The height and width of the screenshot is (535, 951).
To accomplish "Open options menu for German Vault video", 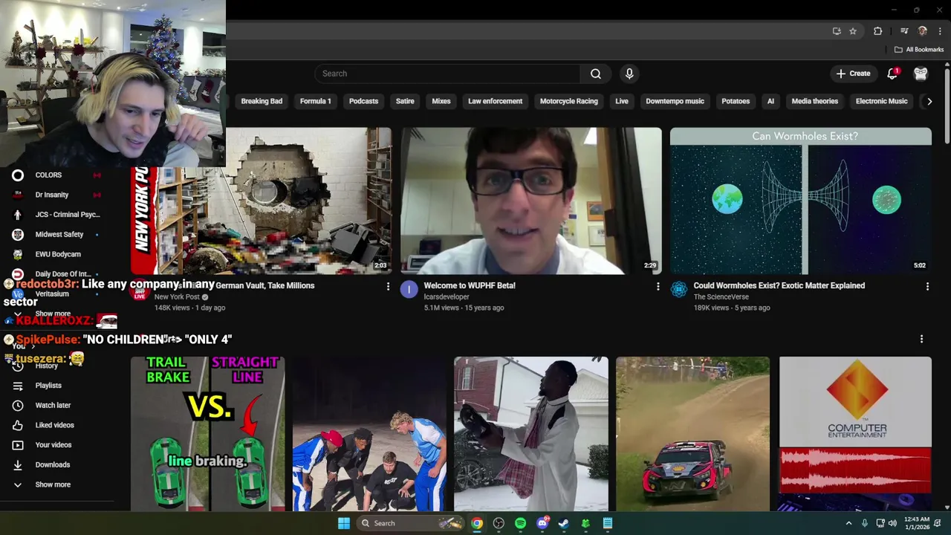I will tap(388, 286).
